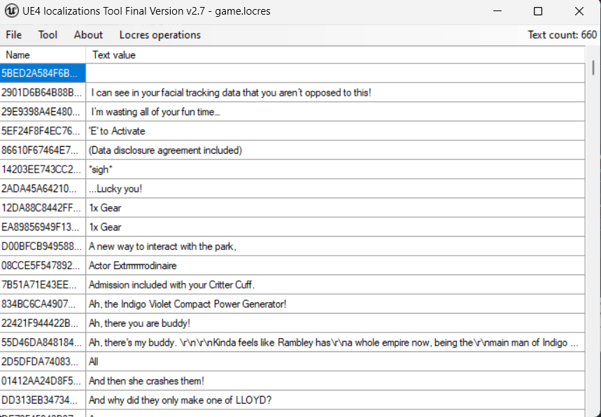Click the "*sigh*" text value cell
Image resolution: width=601 pixels, height=417 pixels.
[101, 169]
